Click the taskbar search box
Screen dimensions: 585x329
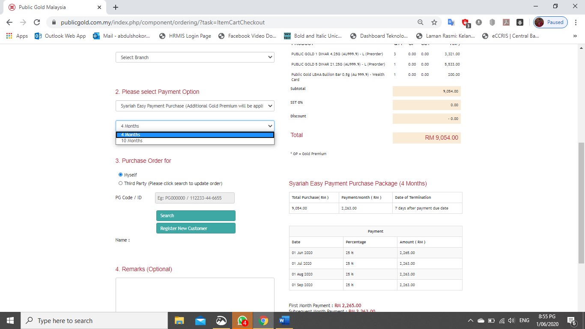[94, 320]
